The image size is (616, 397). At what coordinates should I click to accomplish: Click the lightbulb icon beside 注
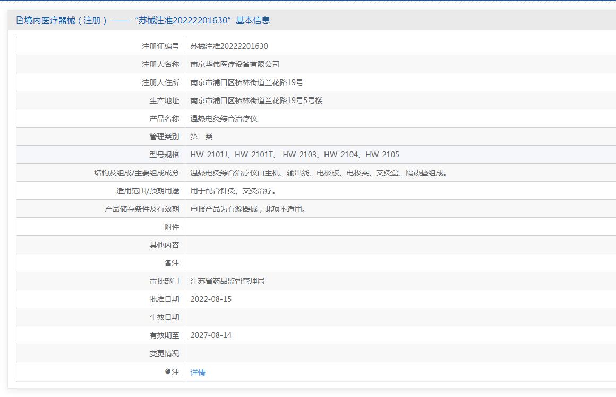[x=168, y=372]
